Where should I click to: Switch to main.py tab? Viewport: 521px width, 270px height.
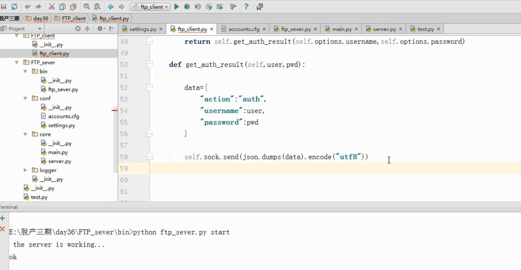pyautogui.click(x=342, y=29)
